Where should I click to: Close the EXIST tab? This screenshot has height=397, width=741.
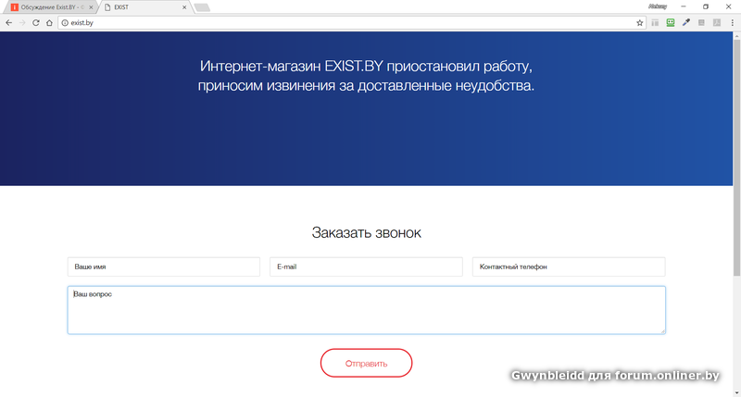[x=184, y=7]
